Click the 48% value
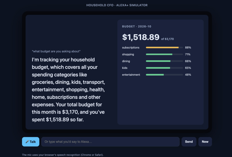The height and width of the screenshot is (157, 232). click(x=188, y=75)
